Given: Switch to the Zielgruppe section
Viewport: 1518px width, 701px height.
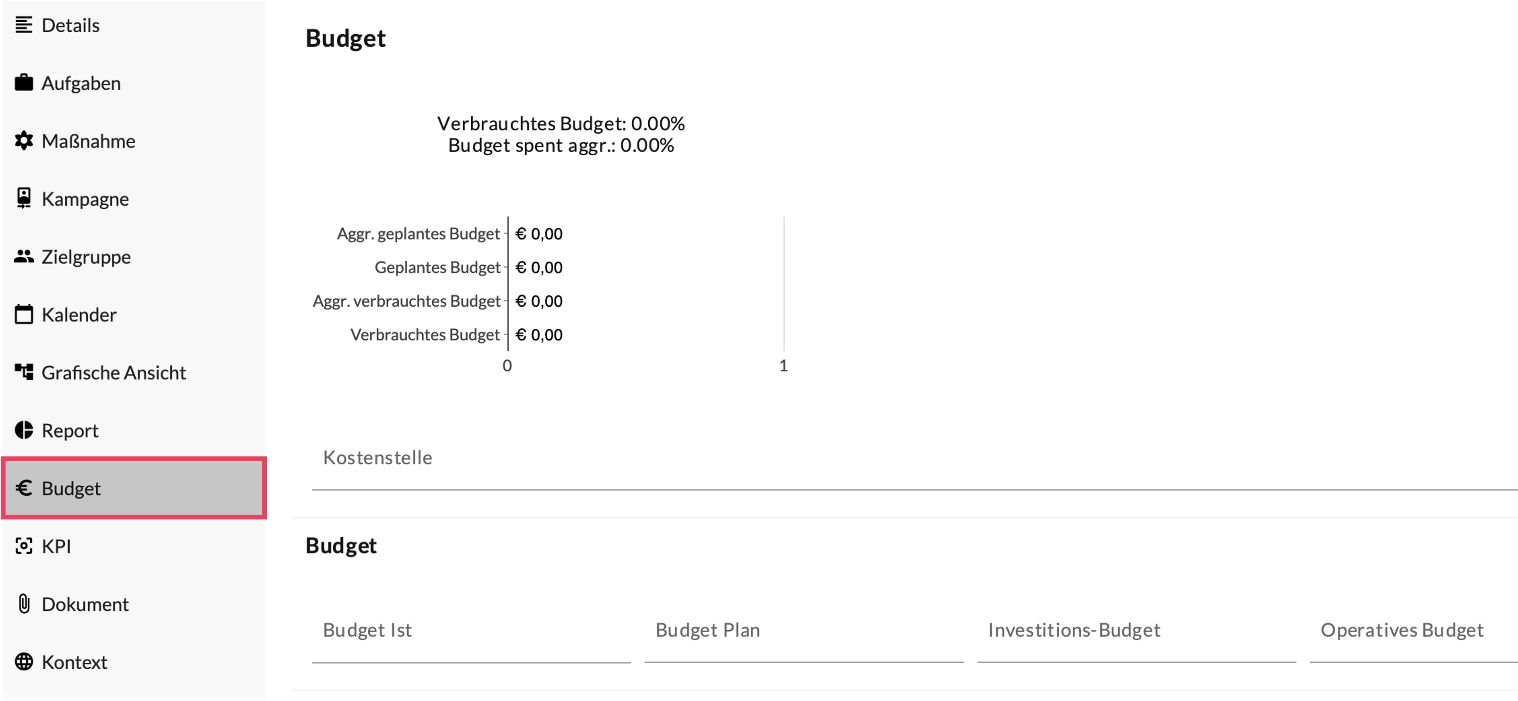Looking at the screenshot, I should click(86, 257).
